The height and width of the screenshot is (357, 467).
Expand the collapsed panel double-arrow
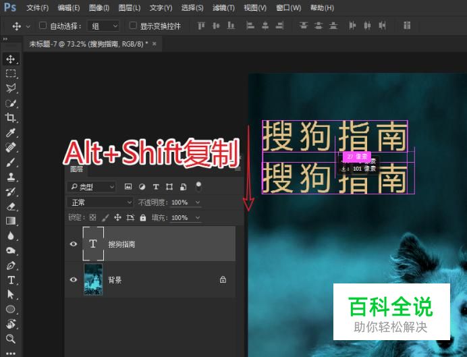pos(5,39)
